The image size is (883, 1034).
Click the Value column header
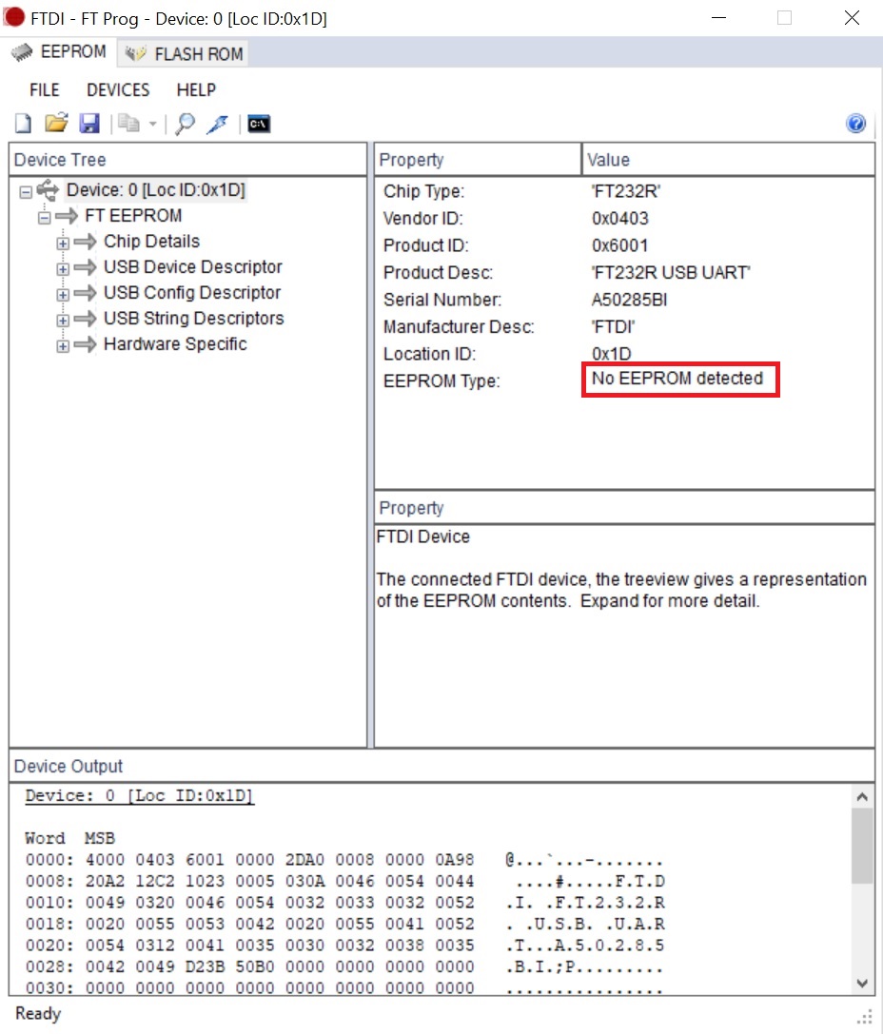(x=728, y=160)
